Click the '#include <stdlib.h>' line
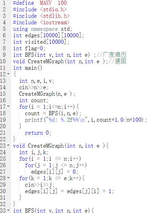Image resolution: width=148 pixels, height=216 pixels. (x=41, y=16)
